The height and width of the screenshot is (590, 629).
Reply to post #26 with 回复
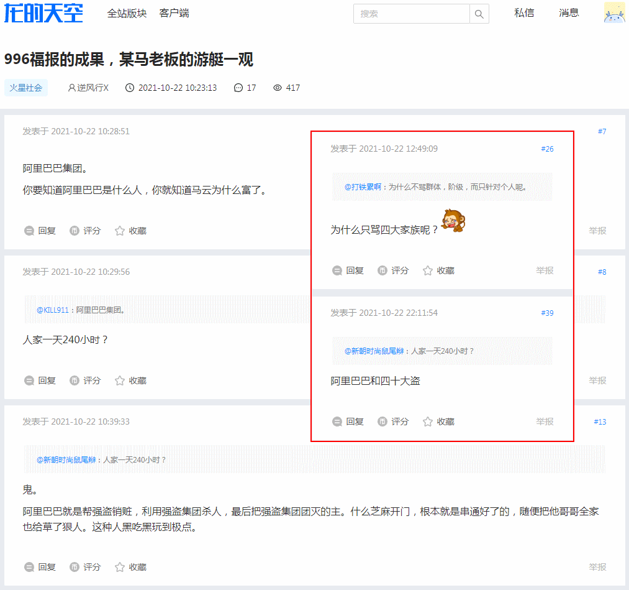348,270
